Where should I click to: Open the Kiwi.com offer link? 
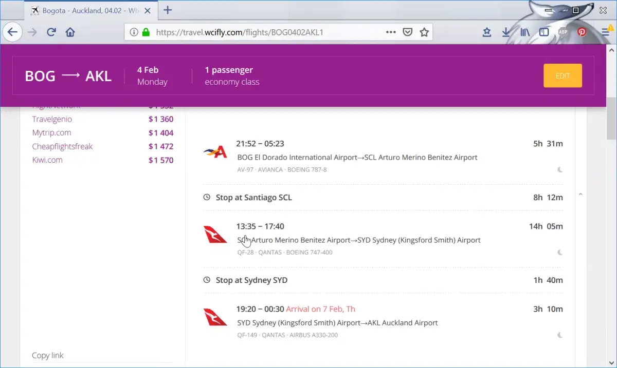(x=47, y=160)
